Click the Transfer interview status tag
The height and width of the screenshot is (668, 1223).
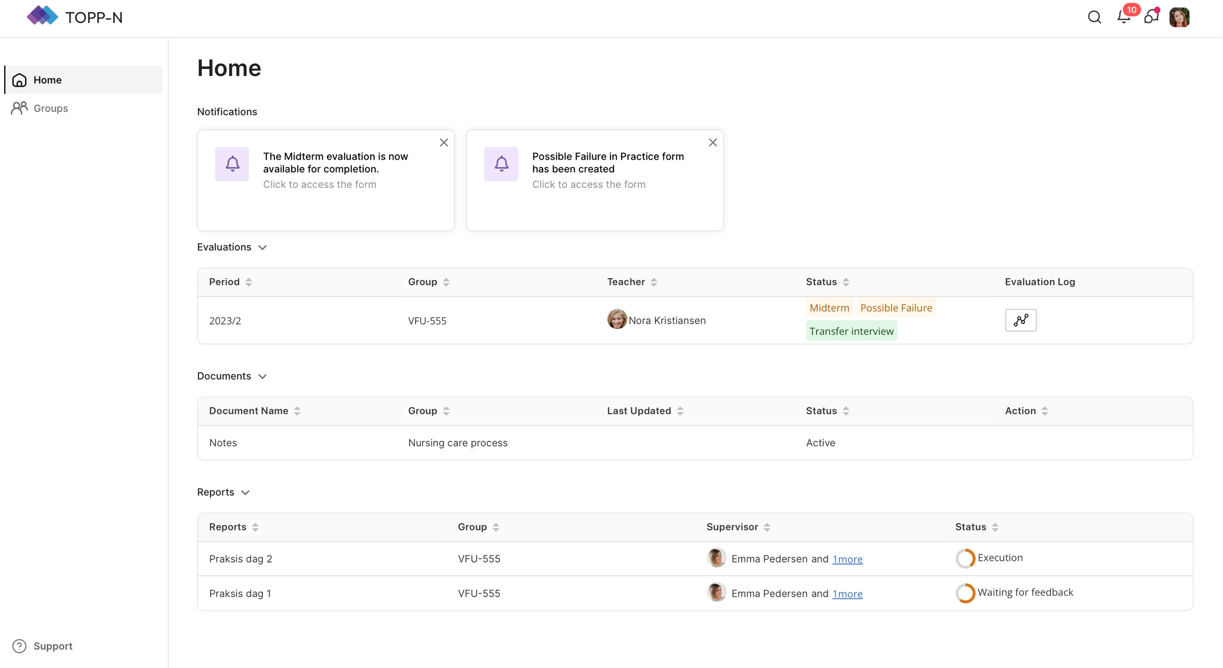point(851,332)
